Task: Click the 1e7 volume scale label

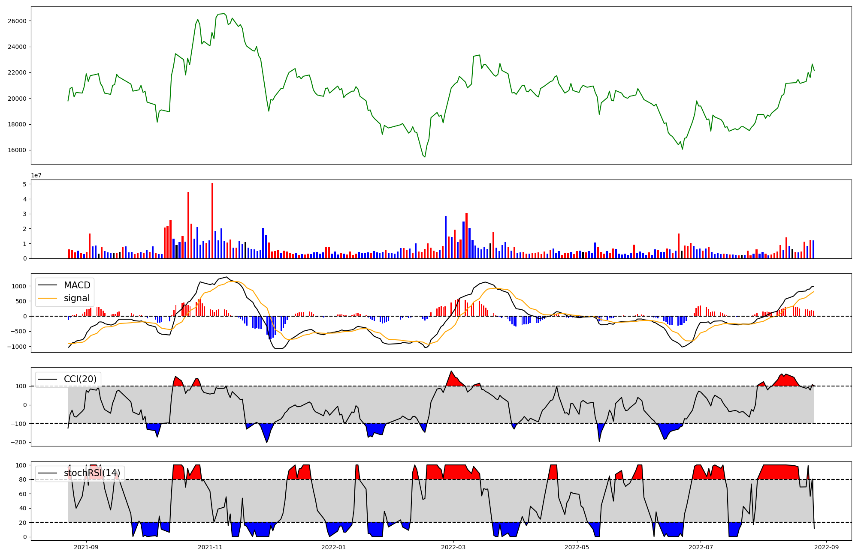Action: click(x=36, y=175)
